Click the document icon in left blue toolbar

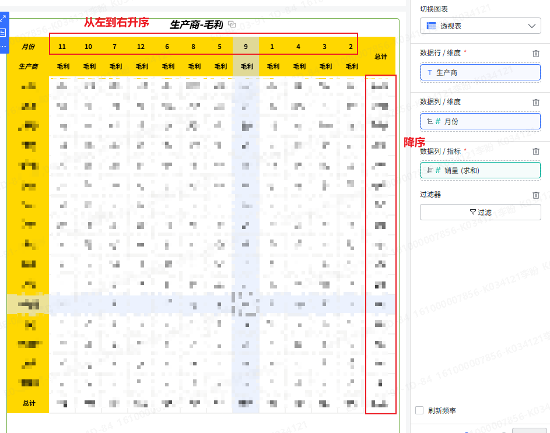pos(3,33)
